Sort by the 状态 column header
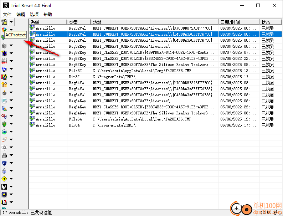Viewport: 283px width, 216px height. [x=271, y=22]
